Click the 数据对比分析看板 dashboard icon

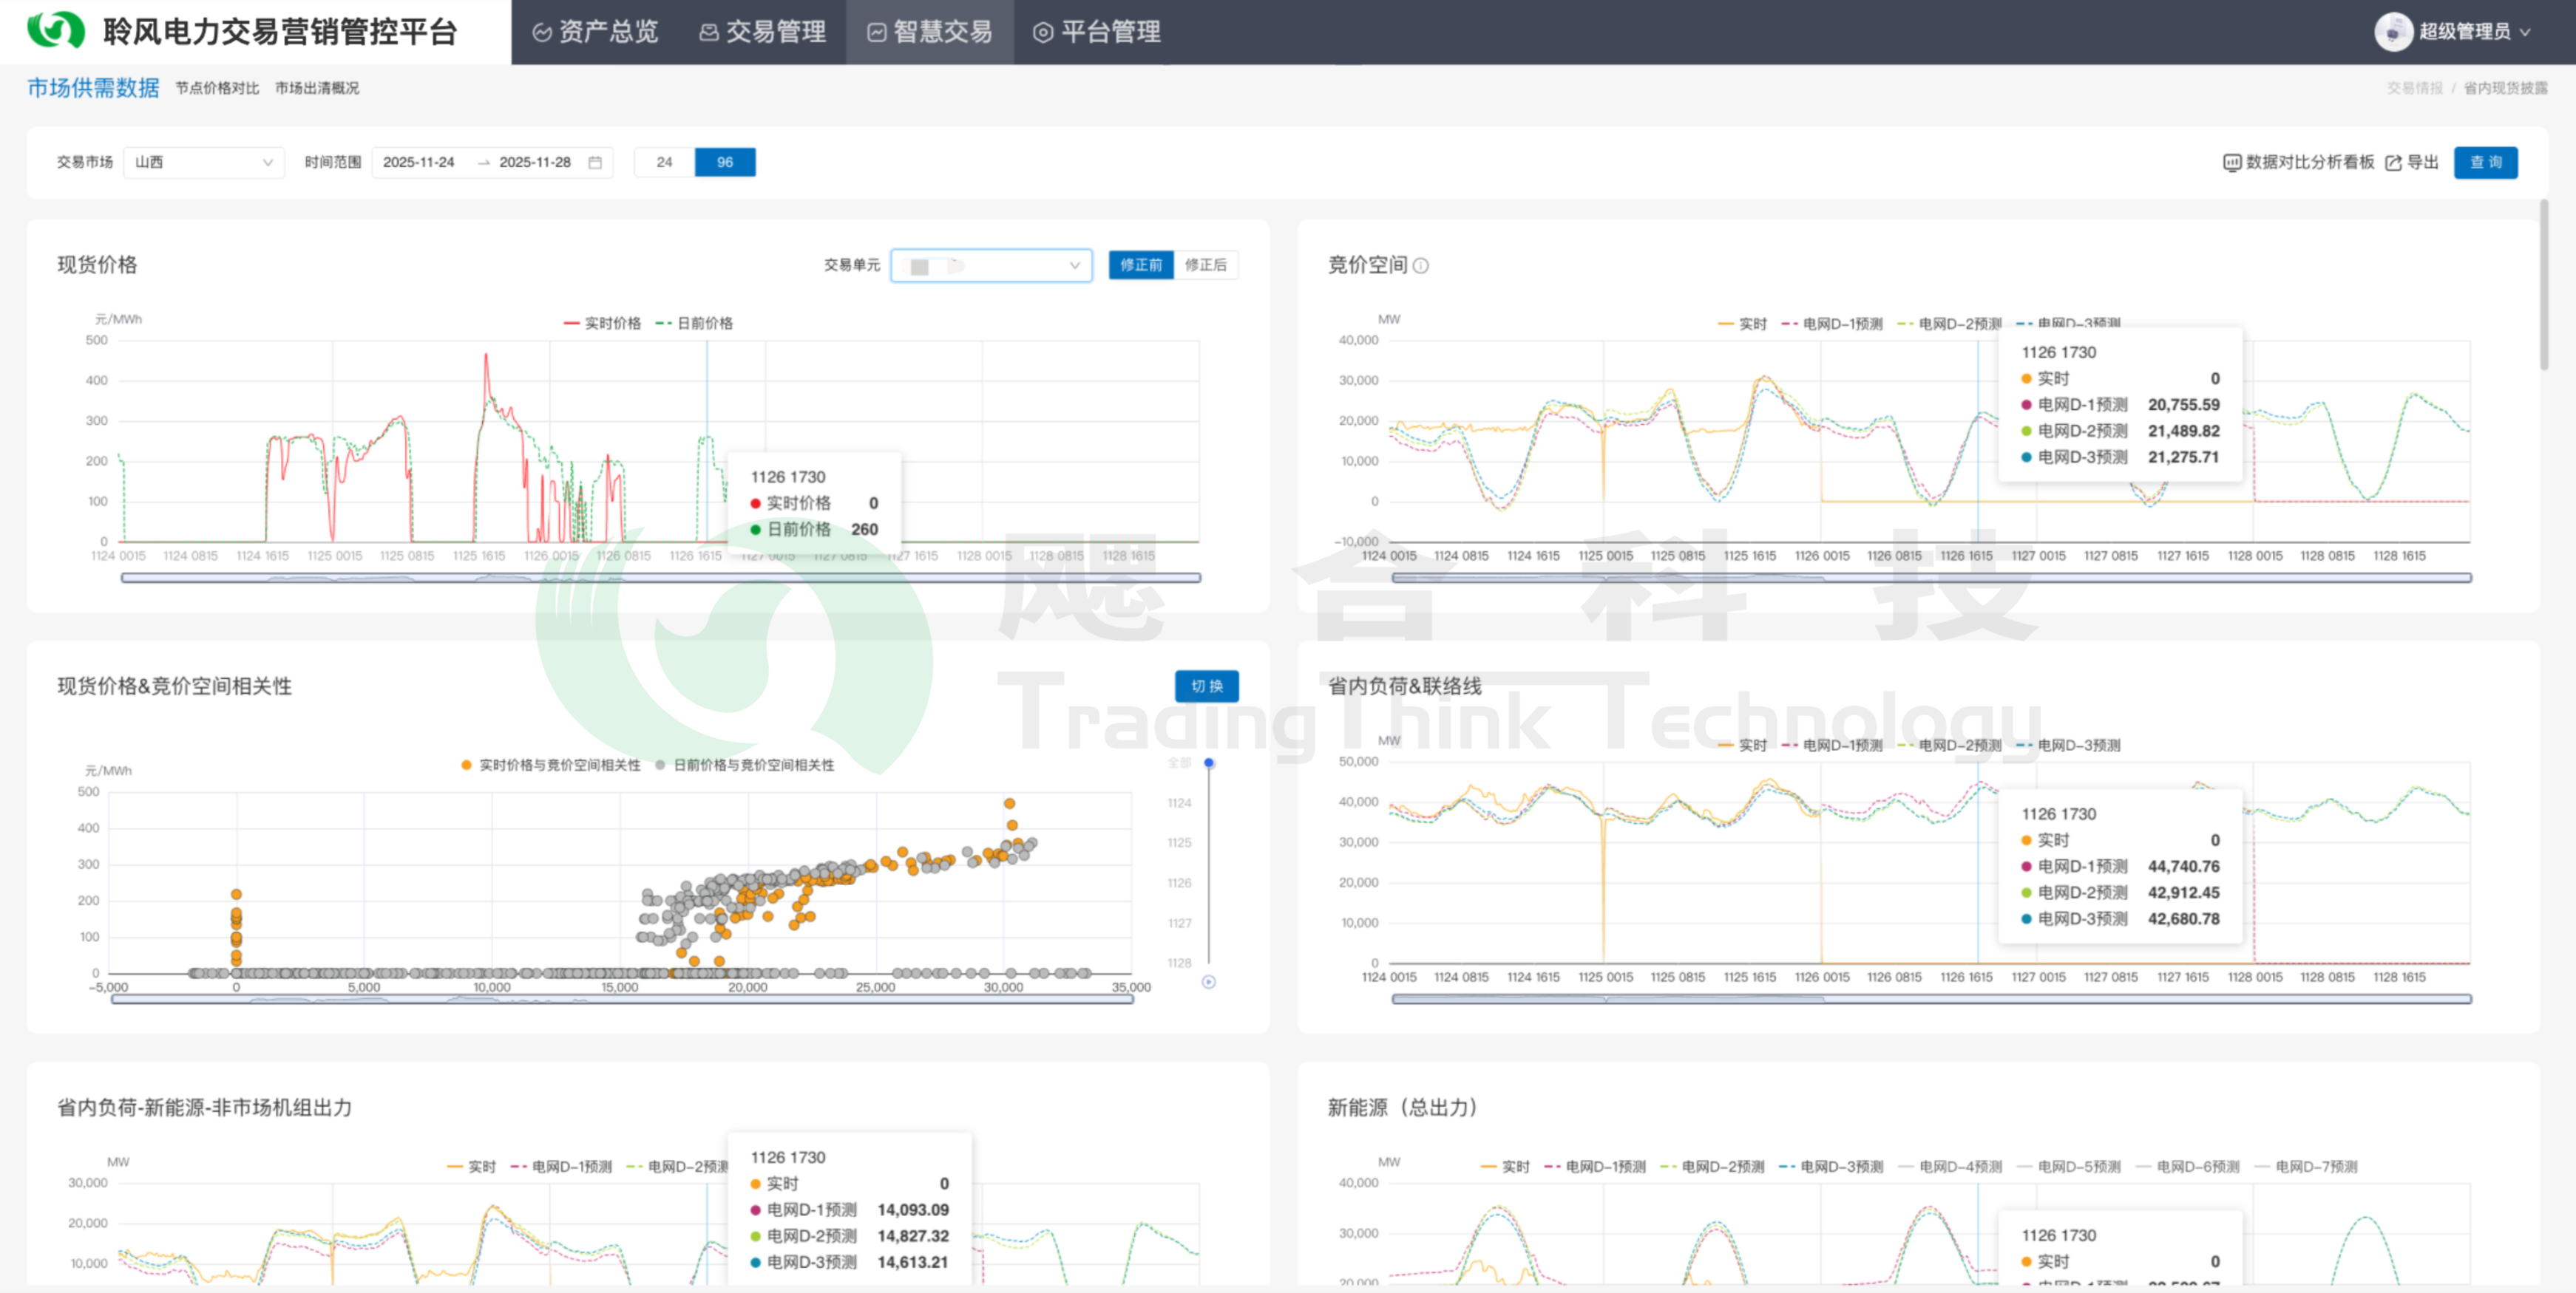coord(2231,162)
